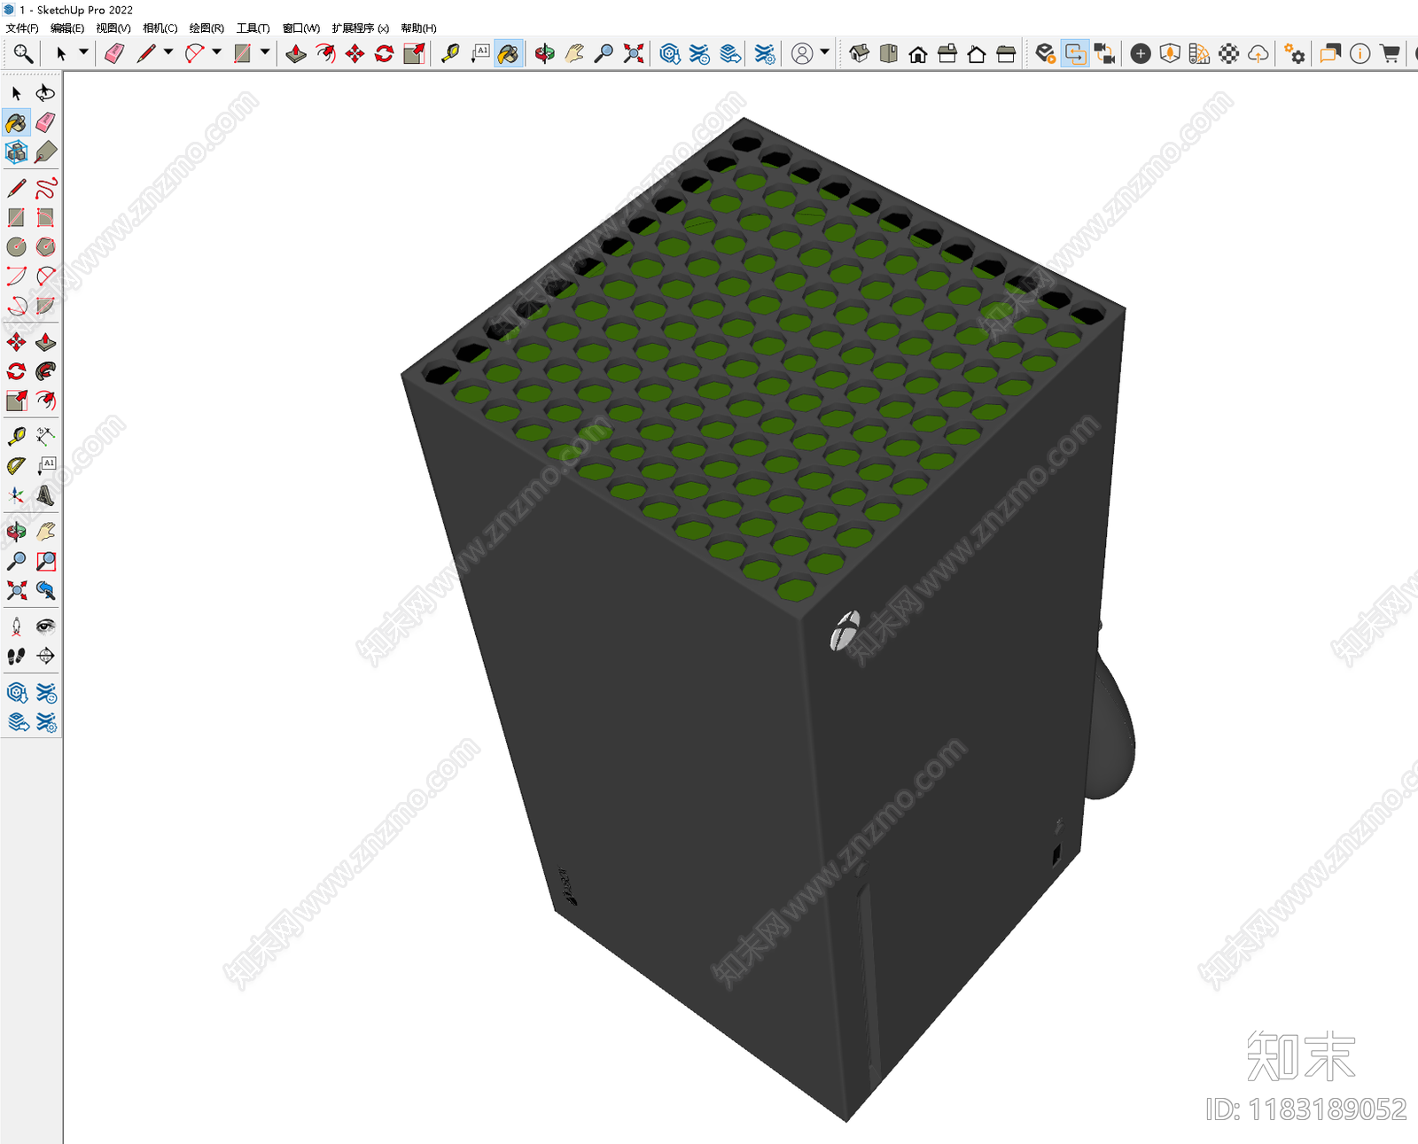Image resolution: width=1418 pixels, height=1144 pixels.
Task: Open the 相机(C) menu
Action: coord(160,28)
